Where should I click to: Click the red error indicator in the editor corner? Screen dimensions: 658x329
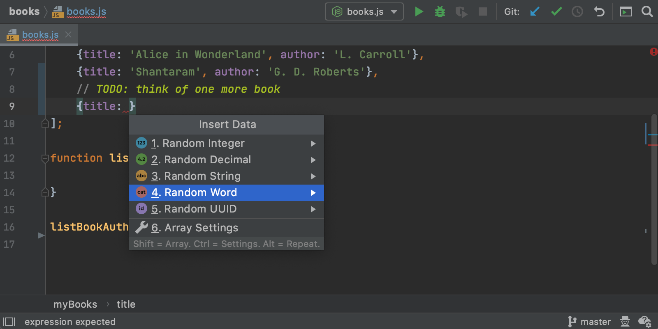tap(653, 52)
